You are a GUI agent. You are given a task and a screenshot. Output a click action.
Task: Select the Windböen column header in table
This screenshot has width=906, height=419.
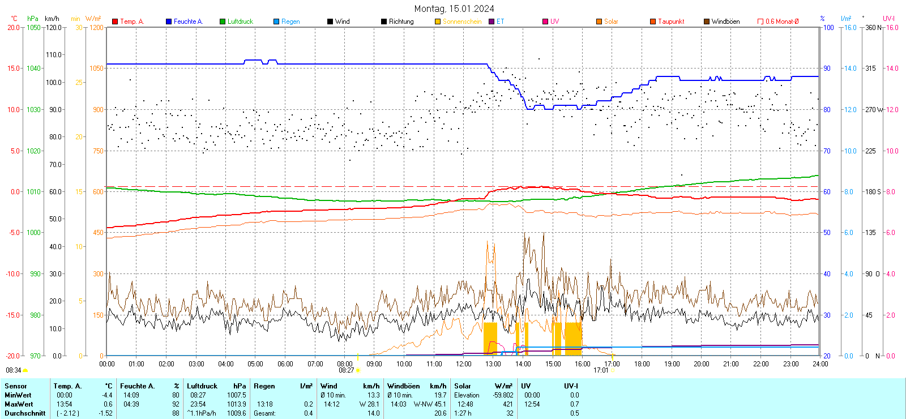[403, 386]
